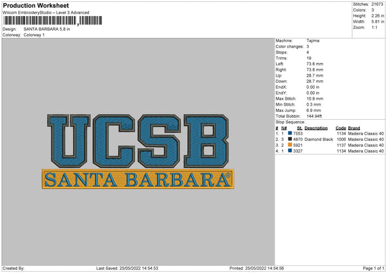Click the Height value 2.26 in
387x273 pixels.
[377, 15]
